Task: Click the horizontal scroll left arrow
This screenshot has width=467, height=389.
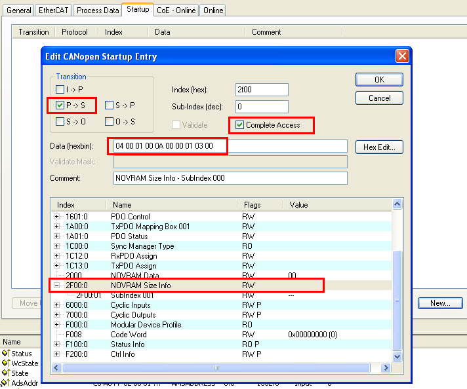Action: [56, 367]
